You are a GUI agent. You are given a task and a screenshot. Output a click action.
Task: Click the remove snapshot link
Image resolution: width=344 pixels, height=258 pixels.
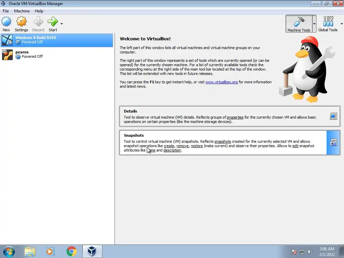click(182, 146)
